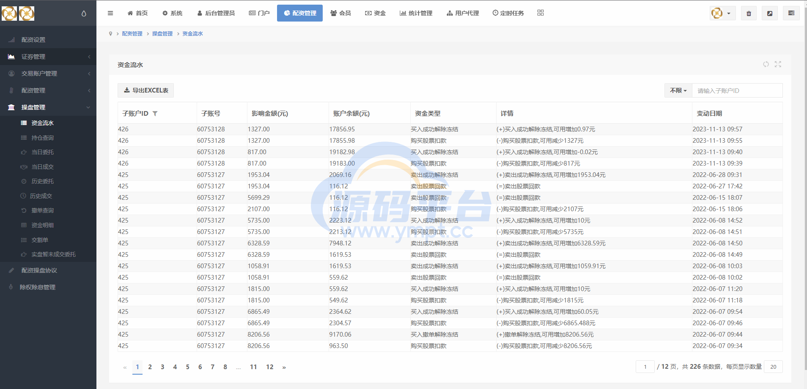Select 撤单查询 submenu item
The width and height of the screenshot is (807, 389).
[x=48, y=210]
